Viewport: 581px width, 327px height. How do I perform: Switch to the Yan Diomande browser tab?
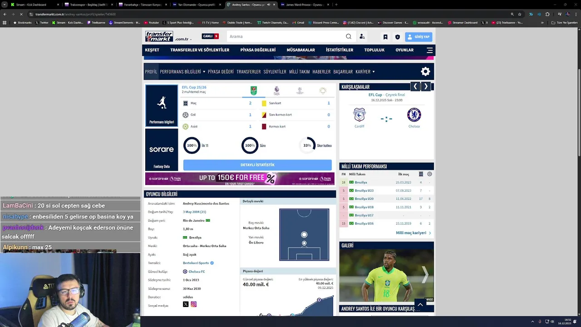pos(197,5)
